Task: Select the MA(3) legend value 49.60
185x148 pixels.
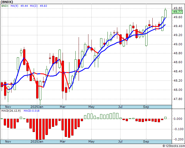Action: tap(44, 6)
